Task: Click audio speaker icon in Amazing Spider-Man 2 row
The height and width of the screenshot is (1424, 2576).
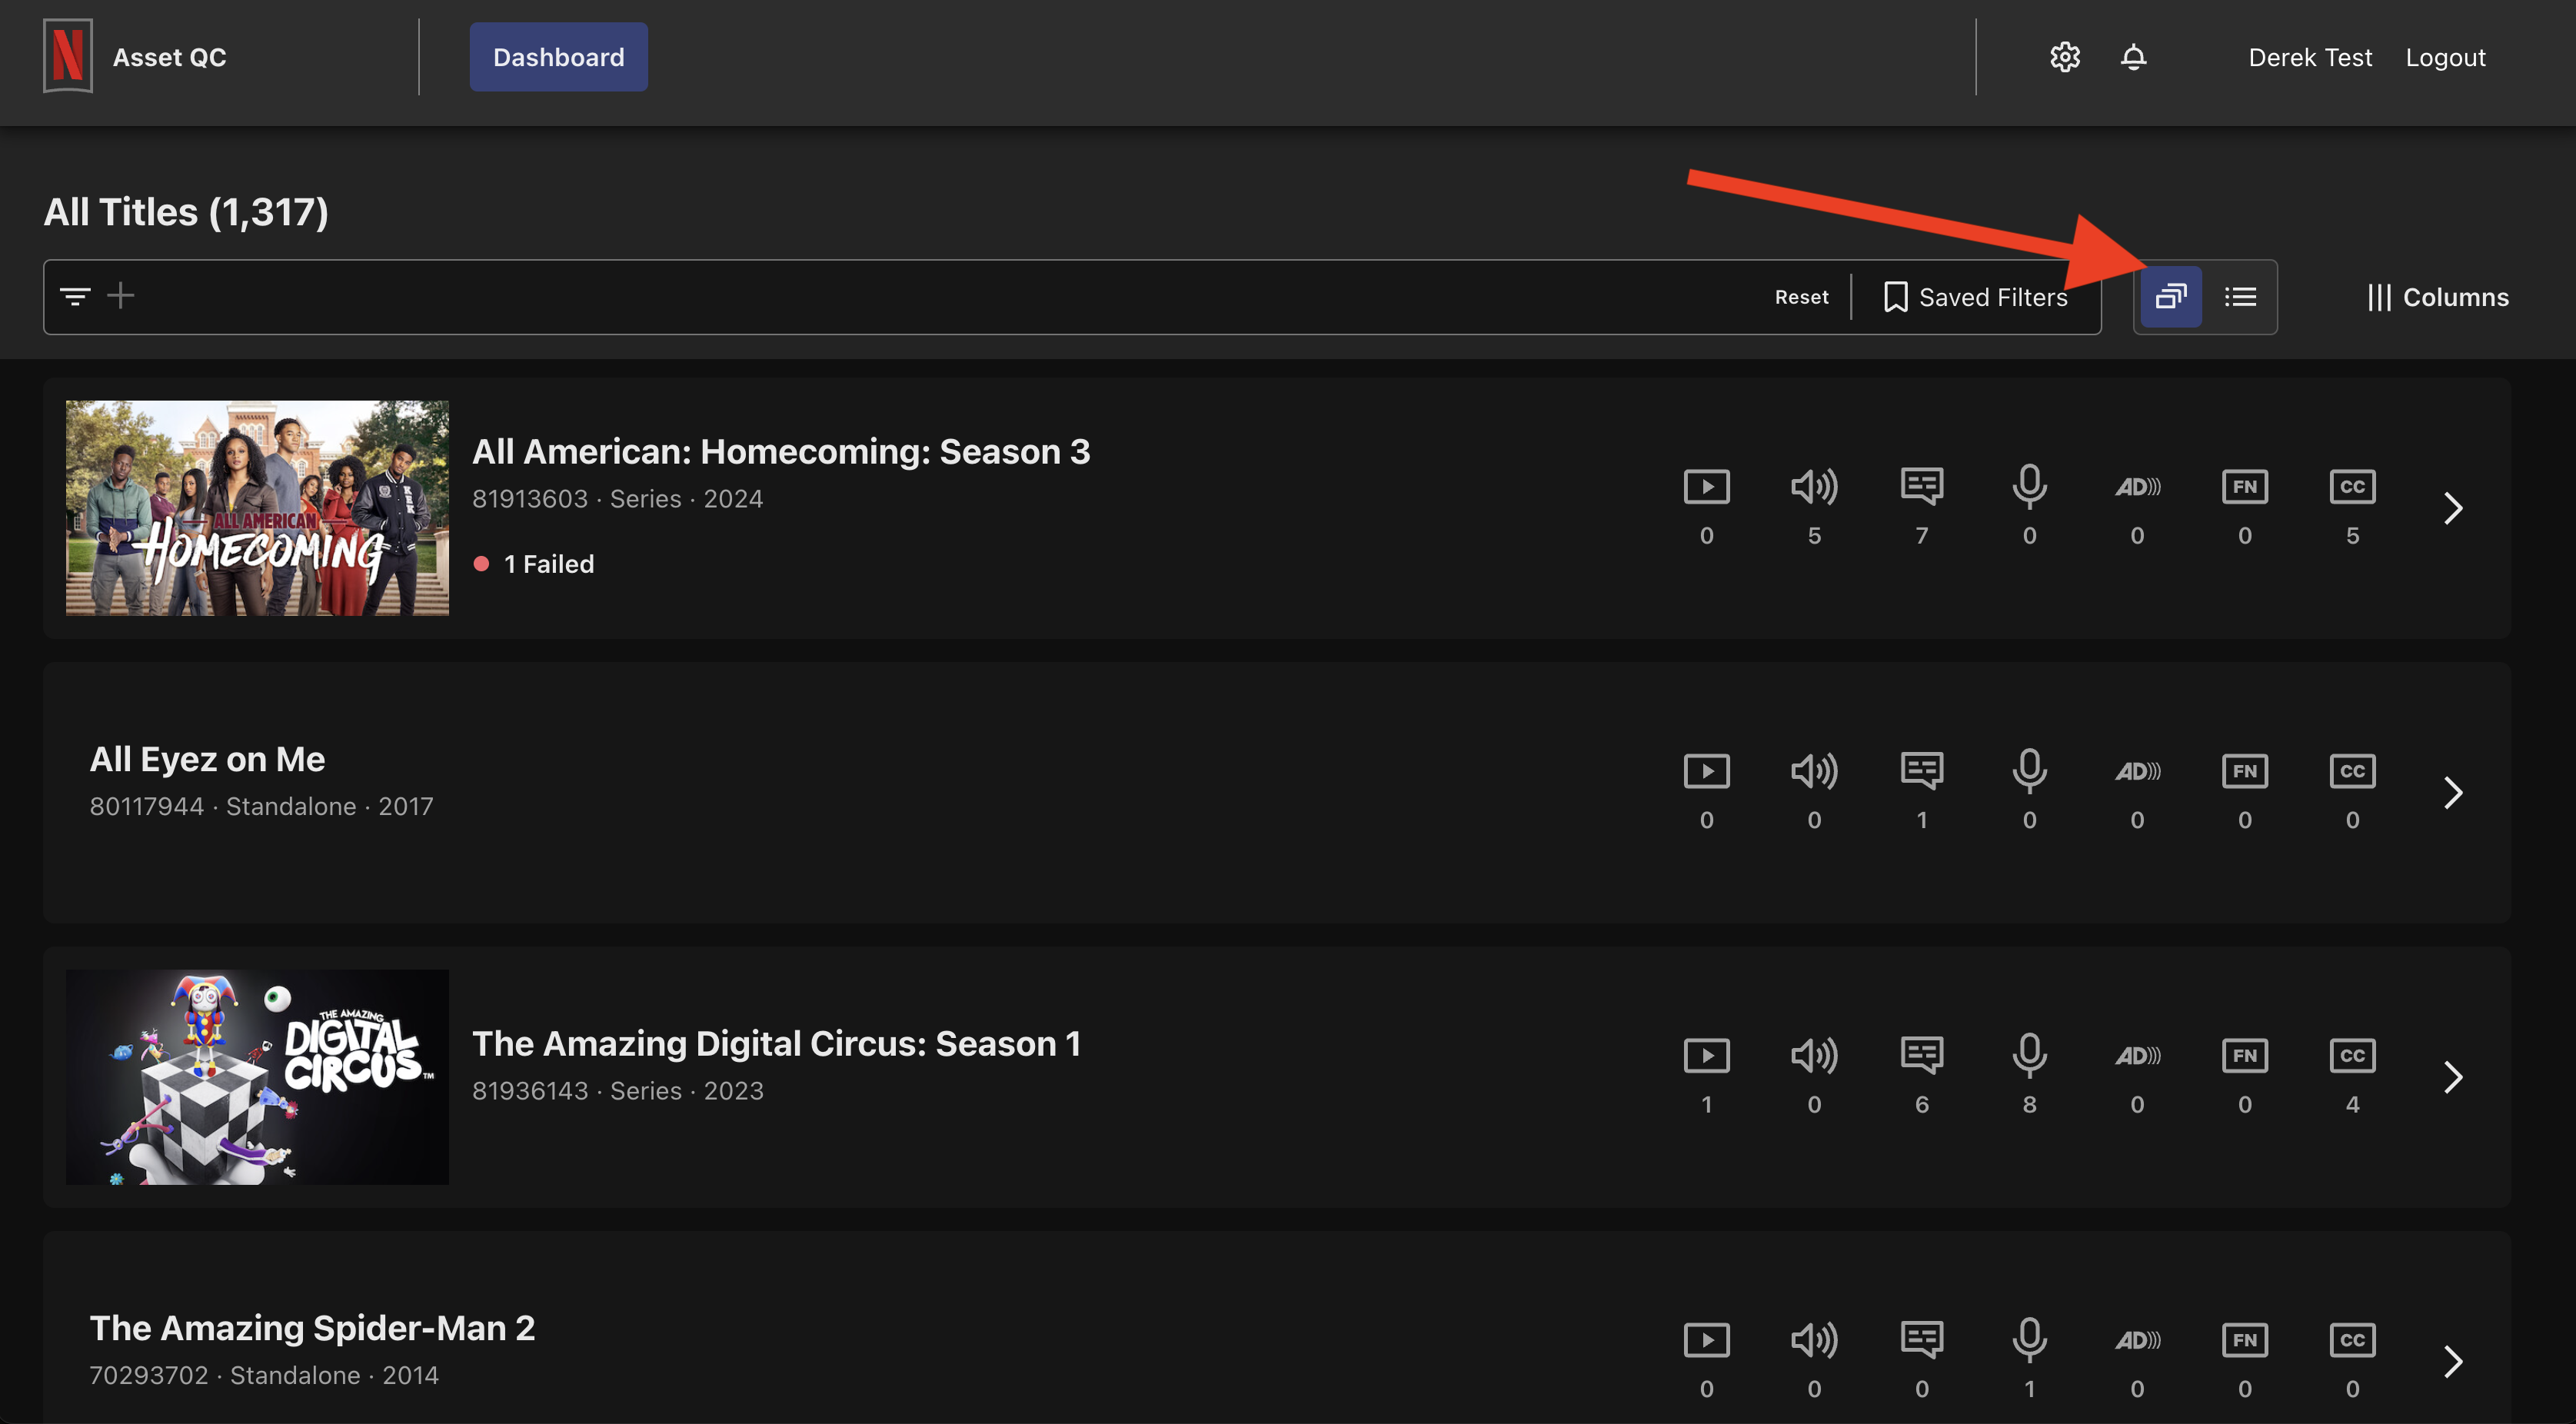Action: (1814, 1340)
